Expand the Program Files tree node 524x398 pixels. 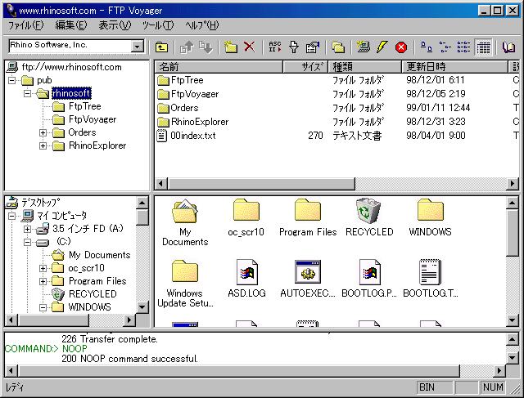tap(43, 281)
